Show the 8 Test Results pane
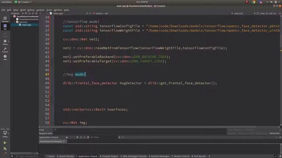The width and height of the screenshot is (282, 158). coord(199,156)
